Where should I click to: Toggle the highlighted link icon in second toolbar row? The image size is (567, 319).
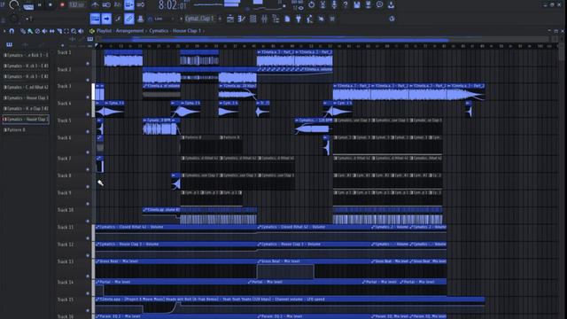pyautogui.click(x=129, y=19)
